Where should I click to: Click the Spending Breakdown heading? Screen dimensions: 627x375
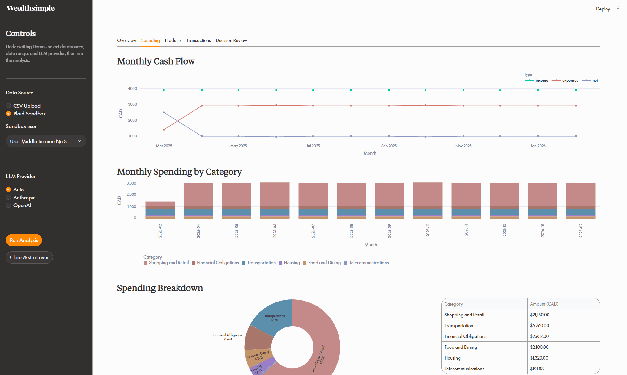click(160, 288)
